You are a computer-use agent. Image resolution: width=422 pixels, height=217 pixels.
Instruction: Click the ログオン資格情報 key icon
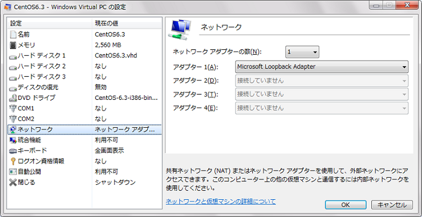coord(13,161)
